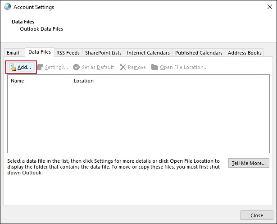The width and height of the screenshot is (277, 224).
Task: Click the Set as Default checkmark icon
Action: point(76,67)
